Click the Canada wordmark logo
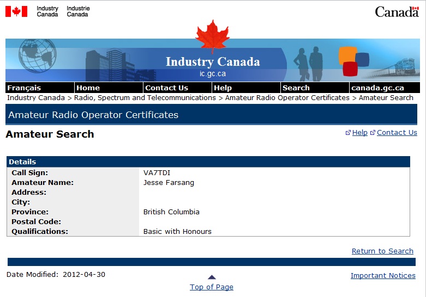This screenshot has width=426, height=297. coord(397,11)
